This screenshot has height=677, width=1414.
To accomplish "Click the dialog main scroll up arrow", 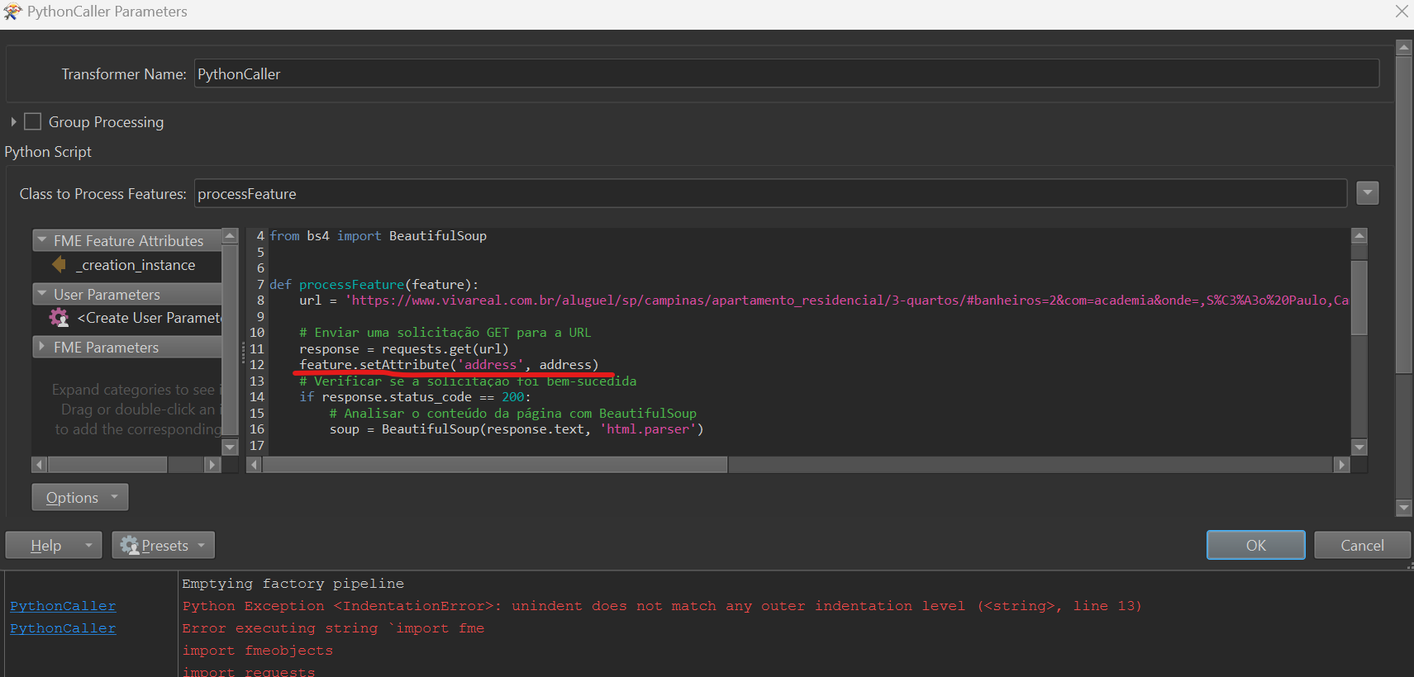I will click(1403, 47).
